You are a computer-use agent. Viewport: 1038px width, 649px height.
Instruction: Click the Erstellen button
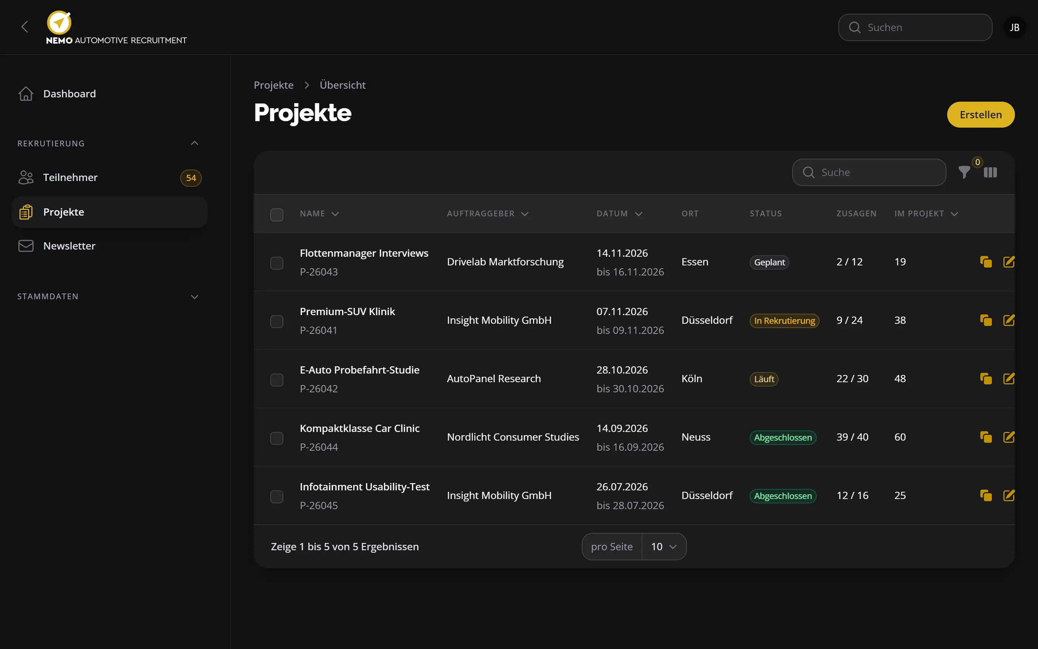pos(981,115)
